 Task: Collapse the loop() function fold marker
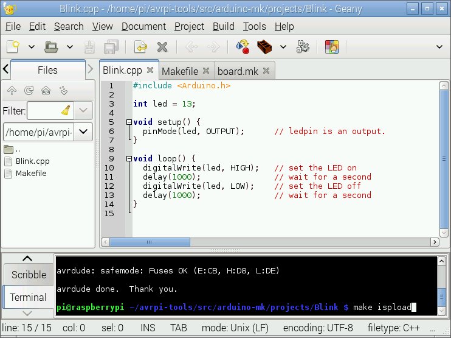click(129, 159)
